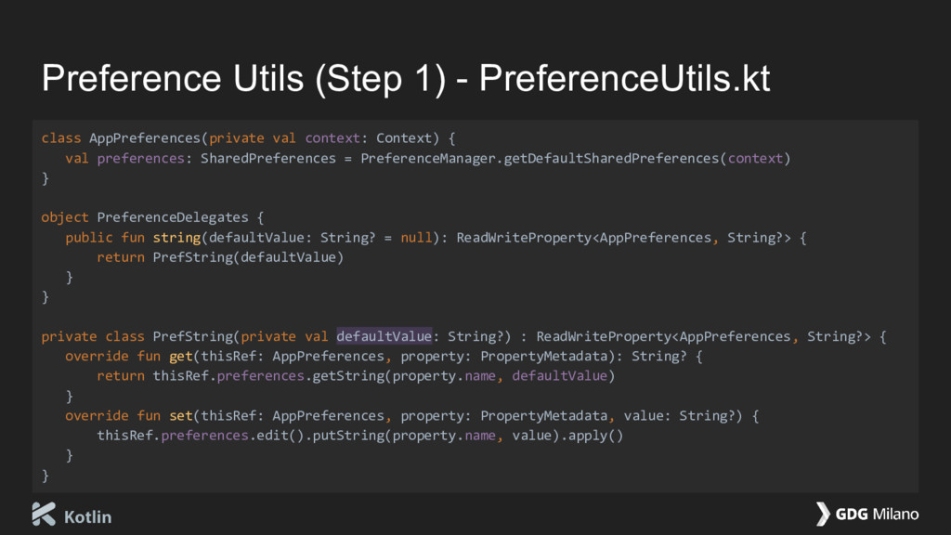Click the GDG Milano label

877,515
